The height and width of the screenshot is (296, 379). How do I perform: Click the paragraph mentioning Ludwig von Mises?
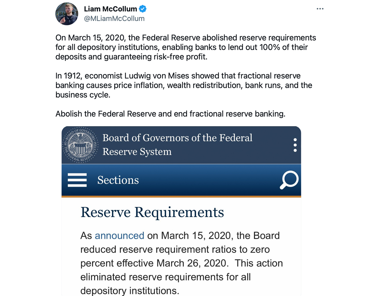click(x=184, y=85)
